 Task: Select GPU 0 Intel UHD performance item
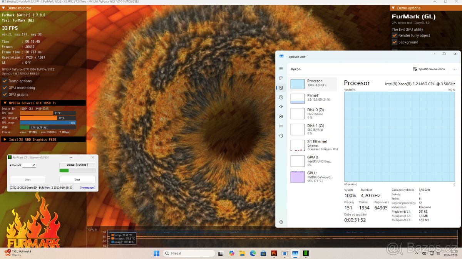(x=313, y=161)
